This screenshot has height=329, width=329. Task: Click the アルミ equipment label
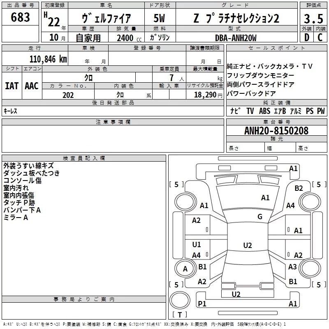pyautogui.click(x=296, y=111)
